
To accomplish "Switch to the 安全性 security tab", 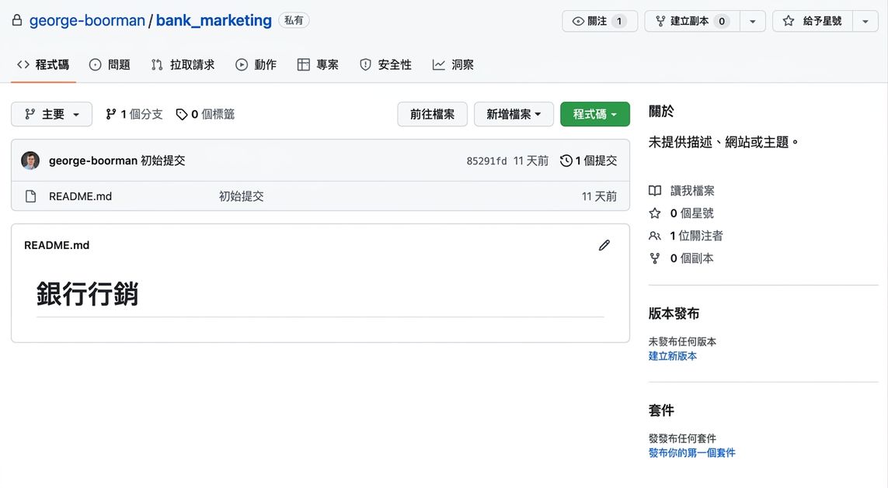I will (x=385, y=64).
